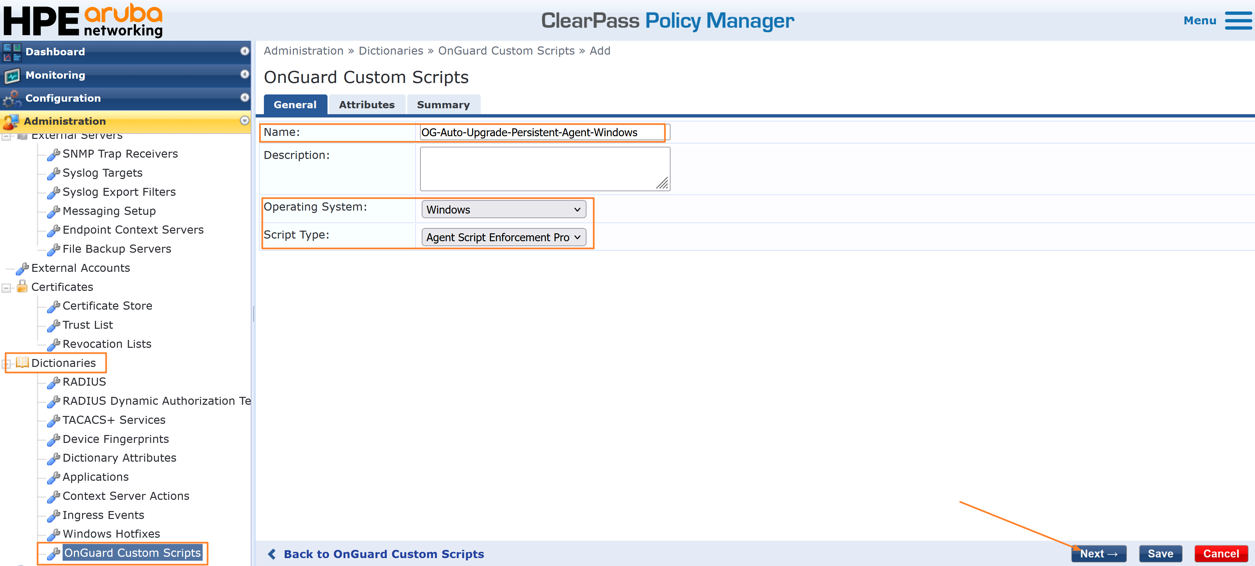
Task: Collapse the Certificates tree node
Action: [x=6, y=288]
